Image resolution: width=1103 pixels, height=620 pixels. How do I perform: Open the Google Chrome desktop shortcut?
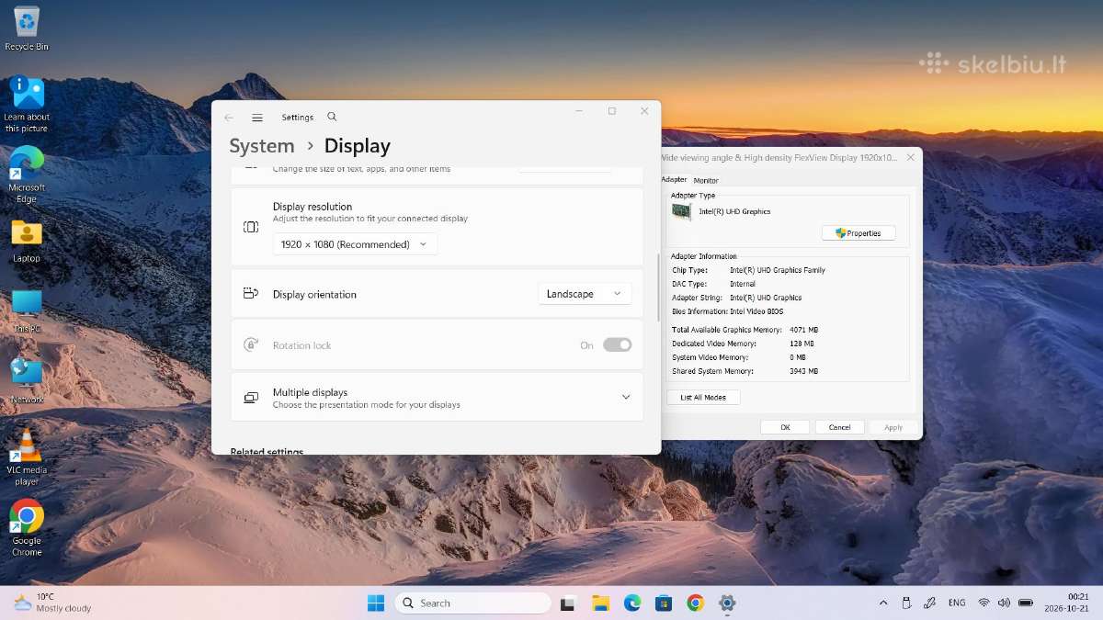tap(27, 527)
